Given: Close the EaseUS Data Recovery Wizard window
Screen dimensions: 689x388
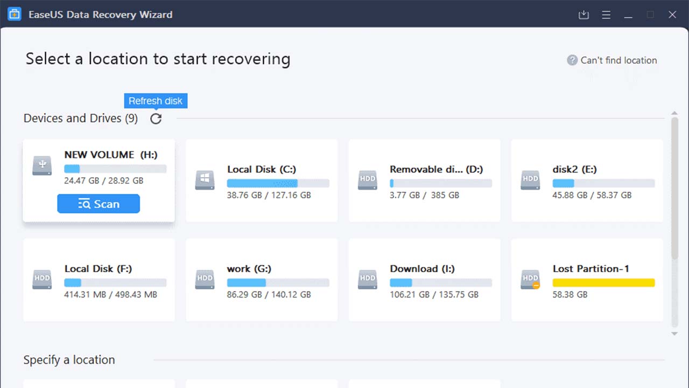Looking at the screenshot, I should click(672, 15).
